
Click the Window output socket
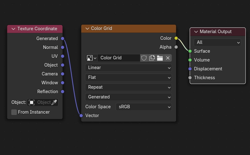tap(63, 83)
